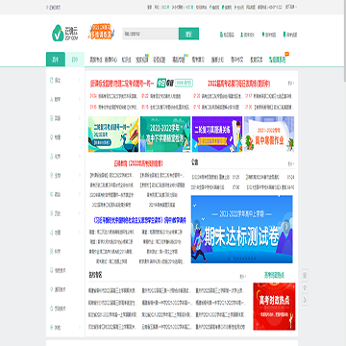
Task: Open the 通用技术 icon in sidebar
Action: click(52, 289)
